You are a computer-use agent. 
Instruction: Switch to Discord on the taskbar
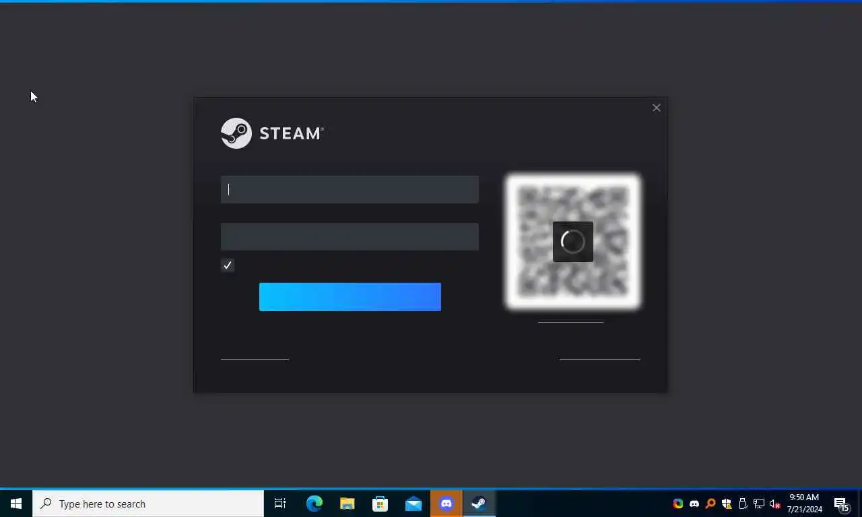coord(446,504)
